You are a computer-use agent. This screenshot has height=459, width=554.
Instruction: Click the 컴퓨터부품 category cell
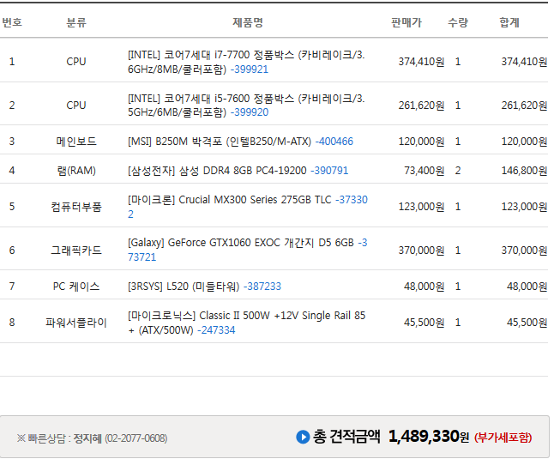point(76,207)
